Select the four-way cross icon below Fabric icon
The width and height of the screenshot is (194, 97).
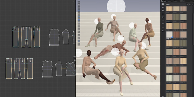pos(163,8)
